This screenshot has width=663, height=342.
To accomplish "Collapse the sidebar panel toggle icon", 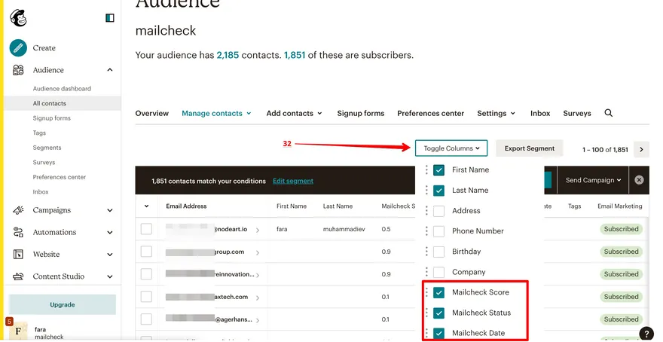I will pos(109,18).
